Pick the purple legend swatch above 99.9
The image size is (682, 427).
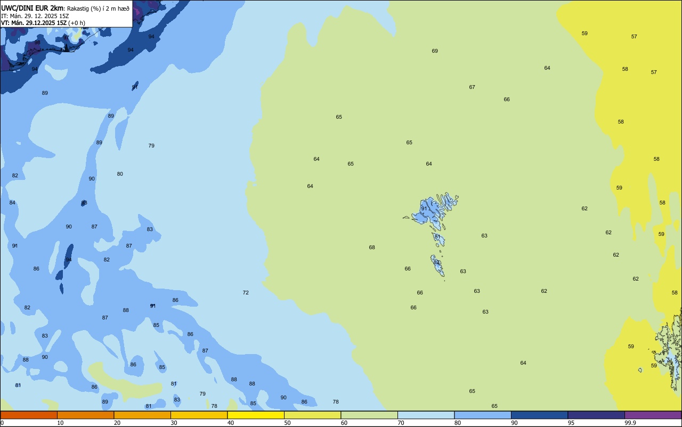click(653, 415)
